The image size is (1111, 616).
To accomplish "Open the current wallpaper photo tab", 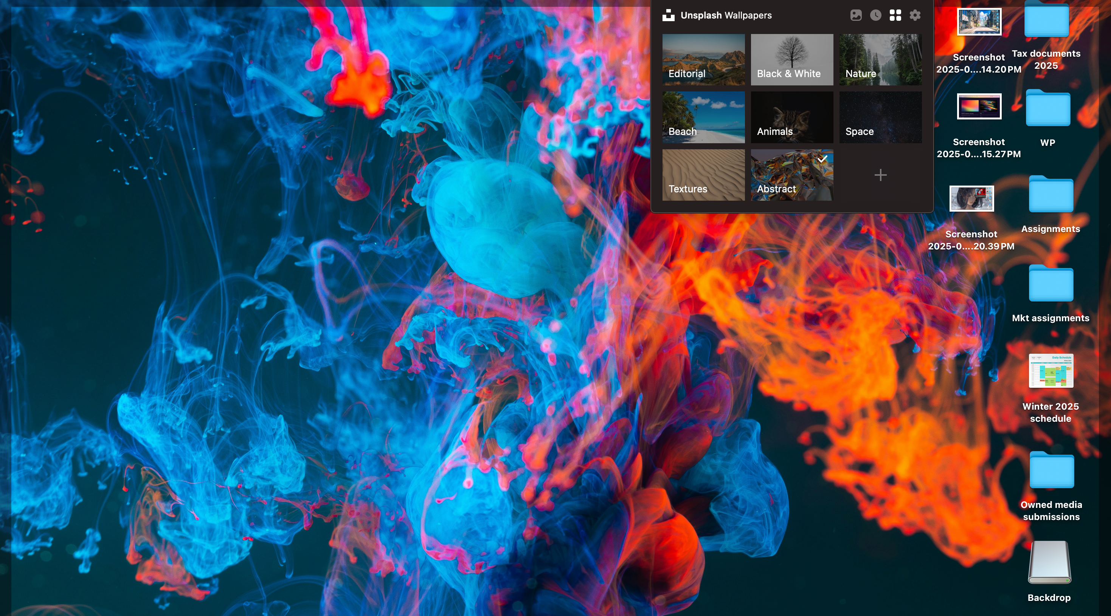I will tap(856, 15).
